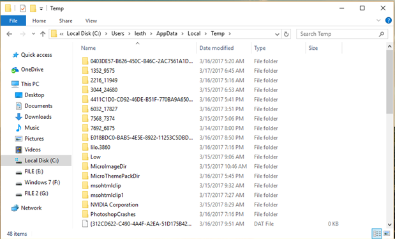Click the AppData breadcrumb in address bar
The height and width of the screenshot is (239, 395).
167,34
